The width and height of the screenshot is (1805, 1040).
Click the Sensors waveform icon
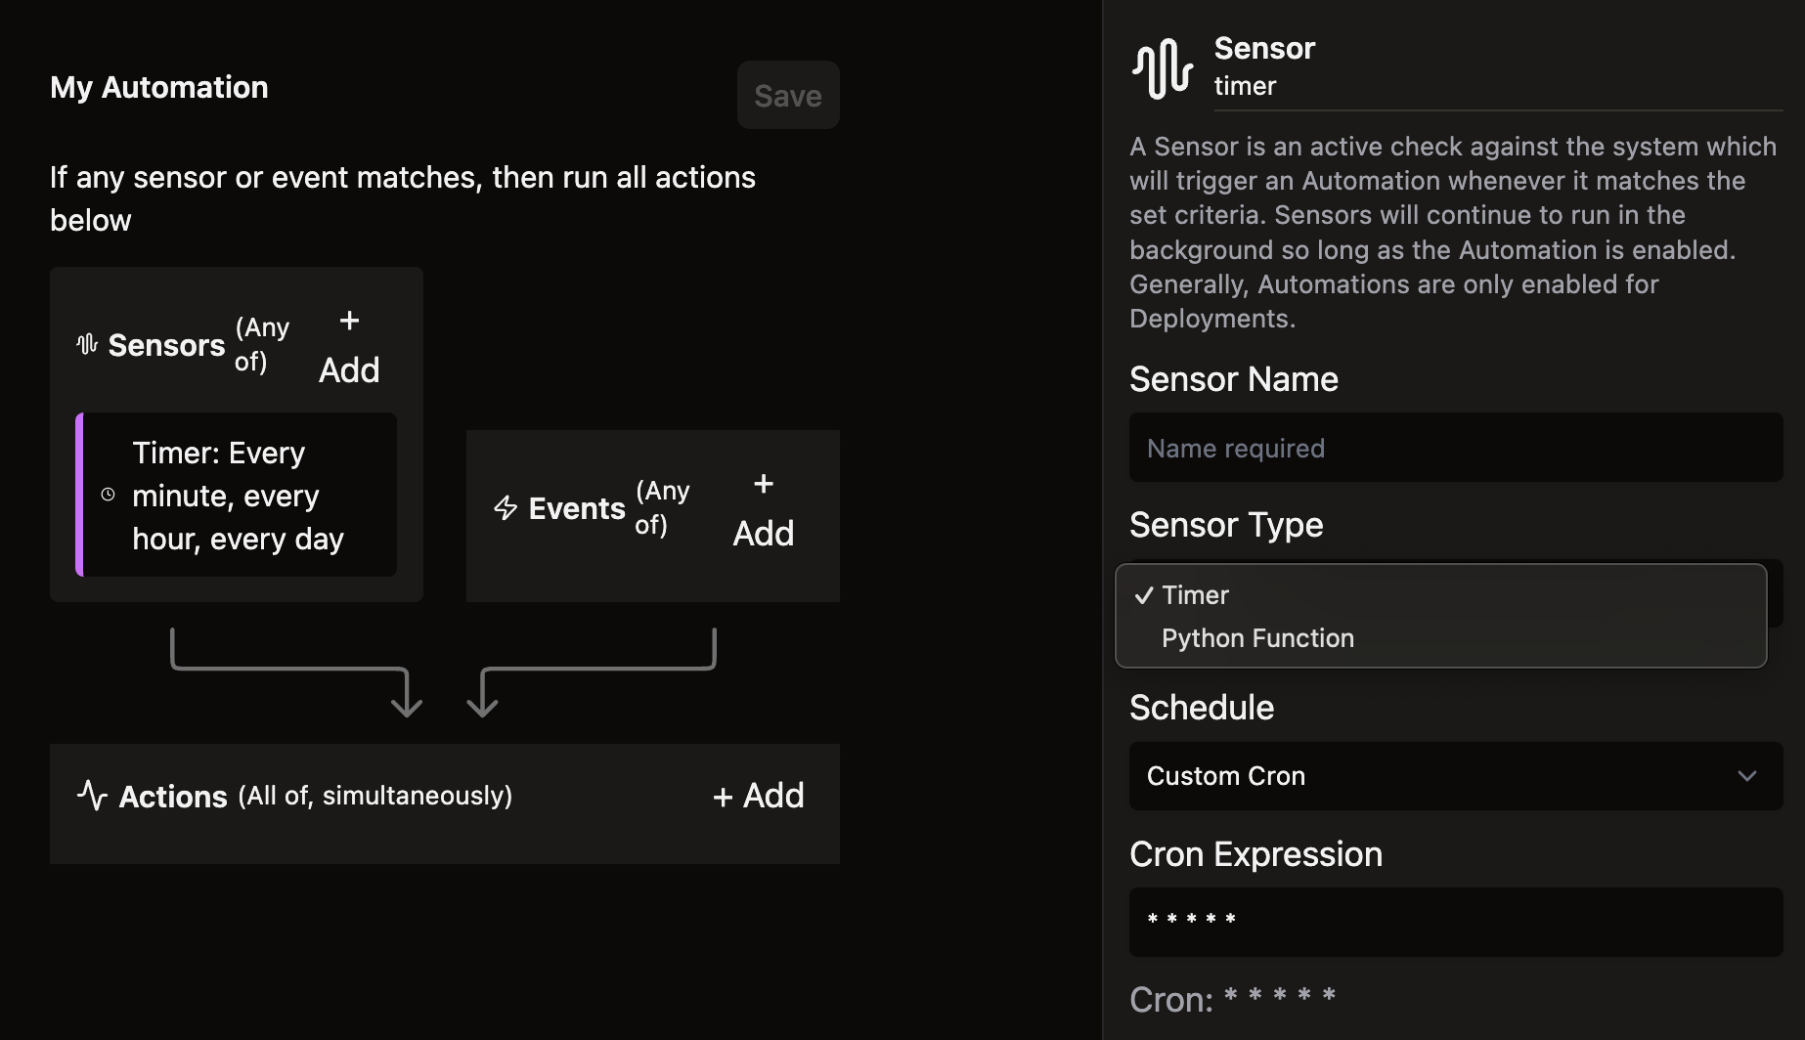click(x=87, y=344)
